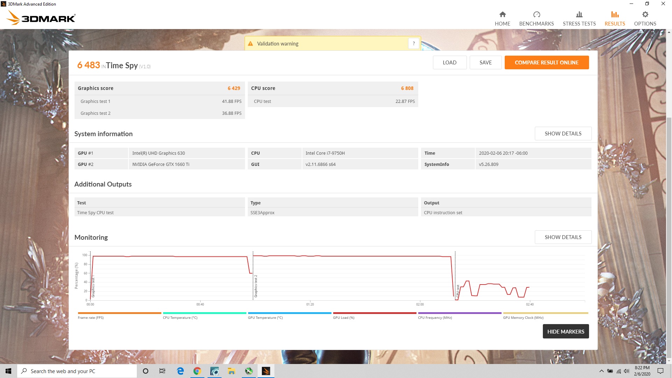Click the CPU test chart marker

[458, 291]
